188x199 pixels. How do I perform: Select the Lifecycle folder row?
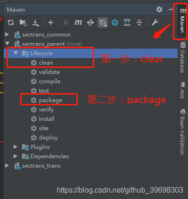pyautogui.click(x=90, y=53)
